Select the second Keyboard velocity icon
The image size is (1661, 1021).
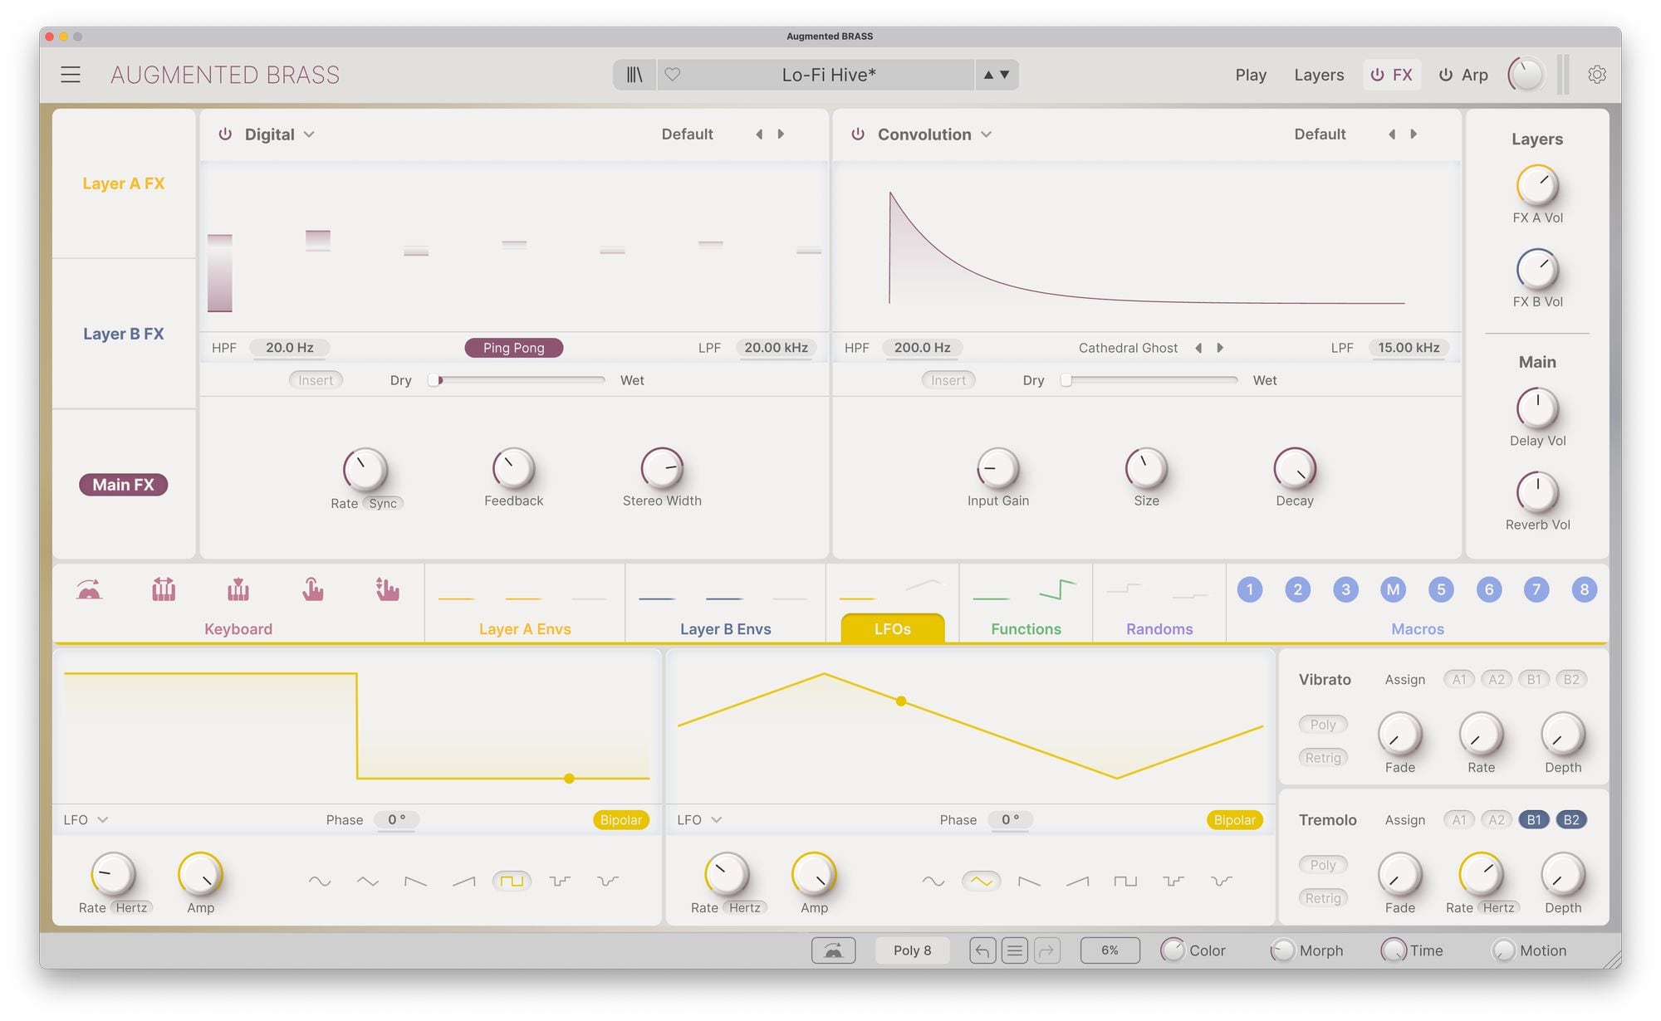(164, 589)
